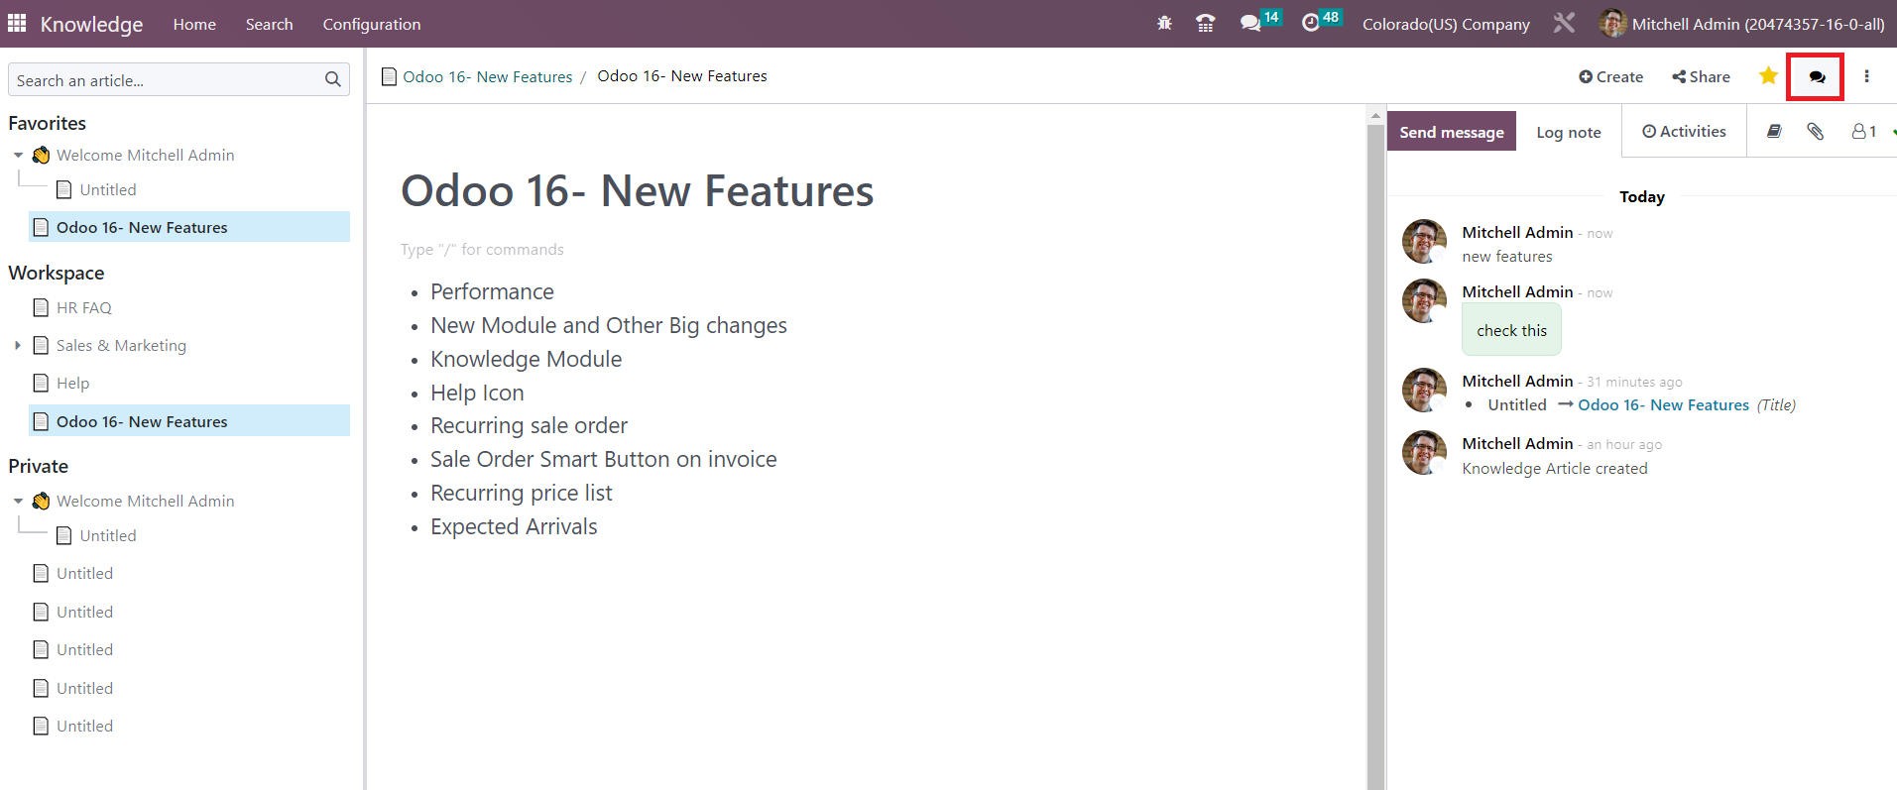
Task: Click the article name field in header
Action: tap(682, 76)
